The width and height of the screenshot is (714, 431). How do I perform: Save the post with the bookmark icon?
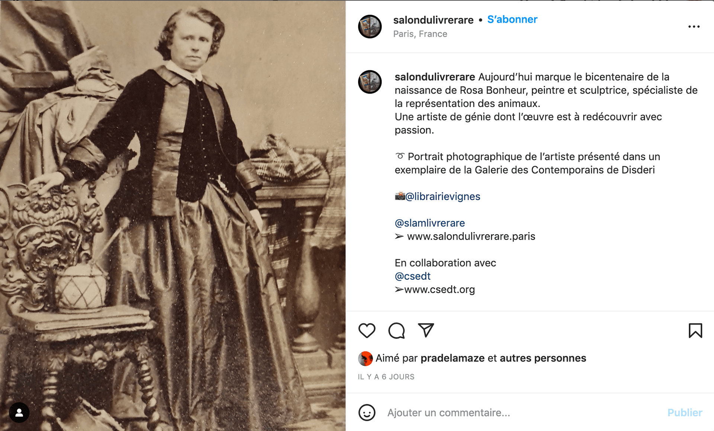[695, 330]
